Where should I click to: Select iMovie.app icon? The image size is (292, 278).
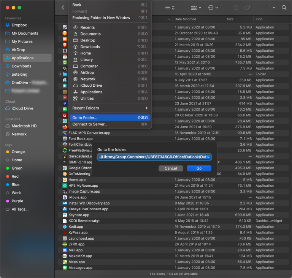tap(65, 197)
